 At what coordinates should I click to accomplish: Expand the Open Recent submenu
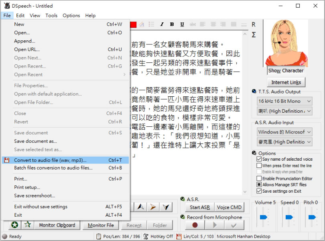pyautogui.click(x=65, y=75)
